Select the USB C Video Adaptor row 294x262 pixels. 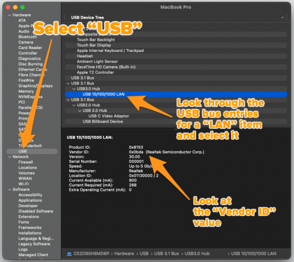pos(108,116)
